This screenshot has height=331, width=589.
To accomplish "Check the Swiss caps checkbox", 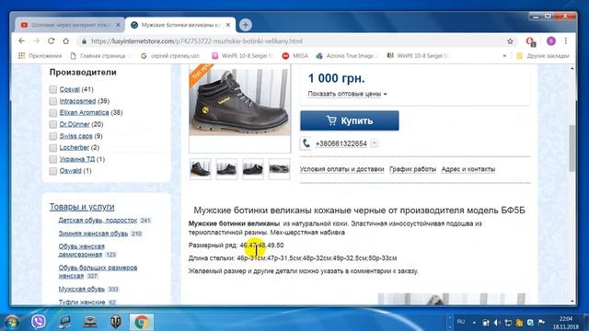I will (53, 136).
